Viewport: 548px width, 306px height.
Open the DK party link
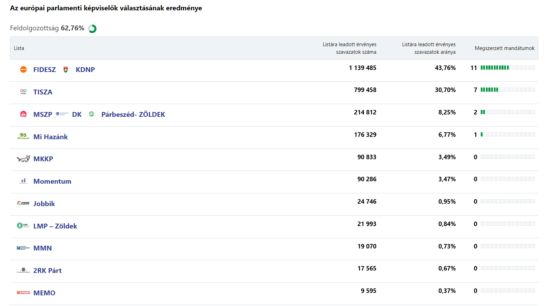(x=77, y=114)
